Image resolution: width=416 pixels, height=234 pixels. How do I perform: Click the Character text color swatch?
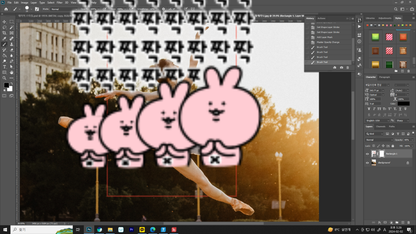[x=403, y=103]
